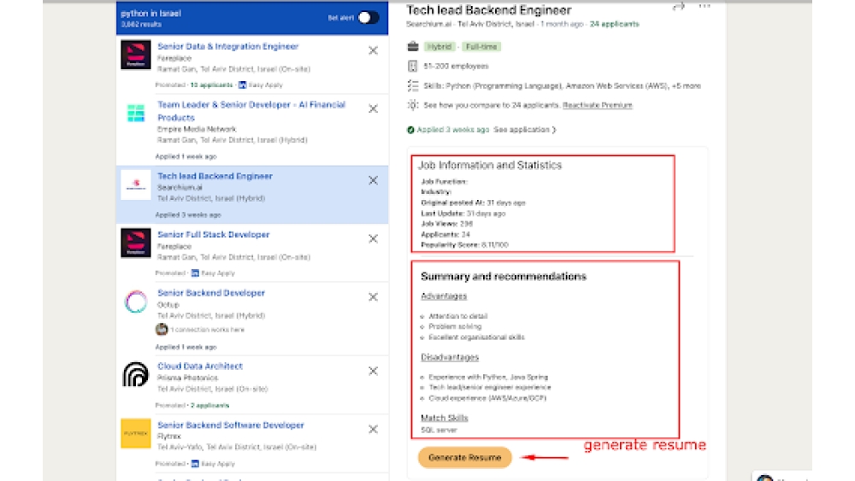Dismiss the Senior Backend Software Developer job
This screenshot has width=855, height=481.
tap(373, 429)
